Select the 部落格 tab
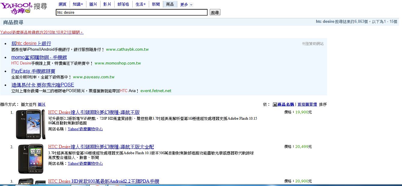 tap(123, 4)
